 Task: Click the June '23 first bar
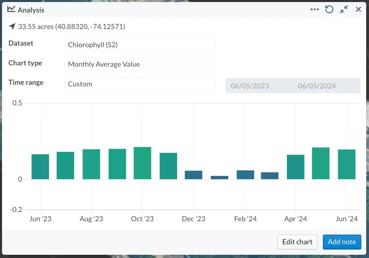click(x=40, y=167)
